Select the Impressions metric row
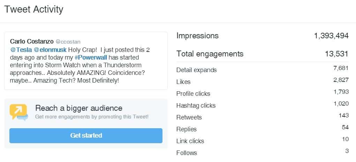 point(263,36)
